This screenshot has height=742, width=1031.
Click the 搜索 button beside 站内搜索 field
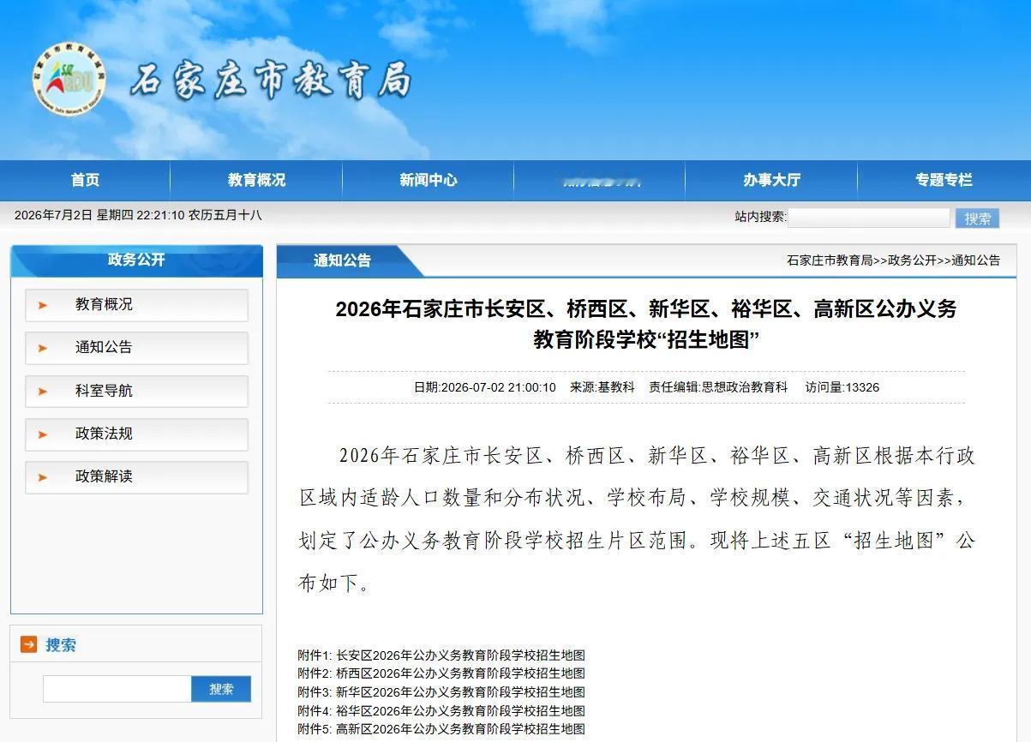977,218
